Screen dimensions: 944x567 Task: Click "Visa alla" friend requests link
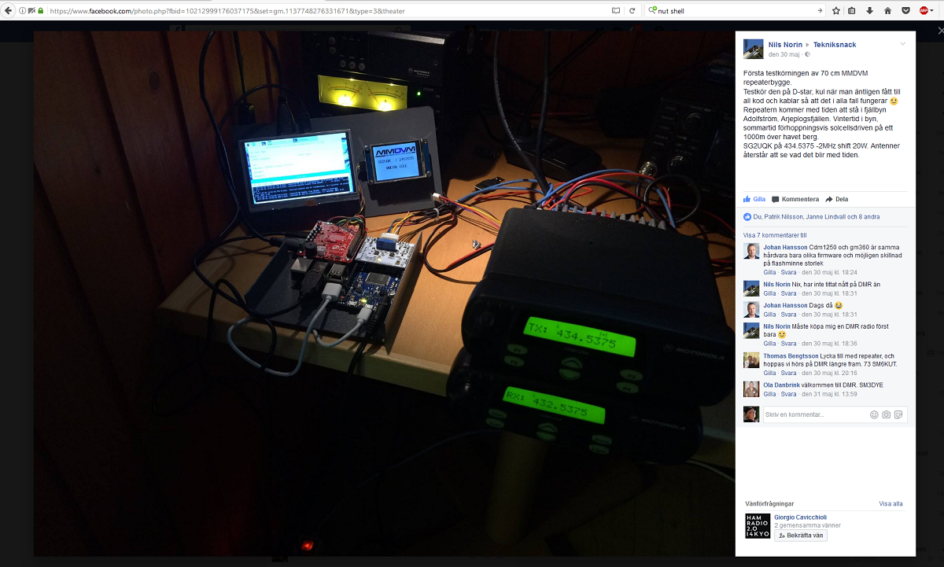(x=891, y=504)
